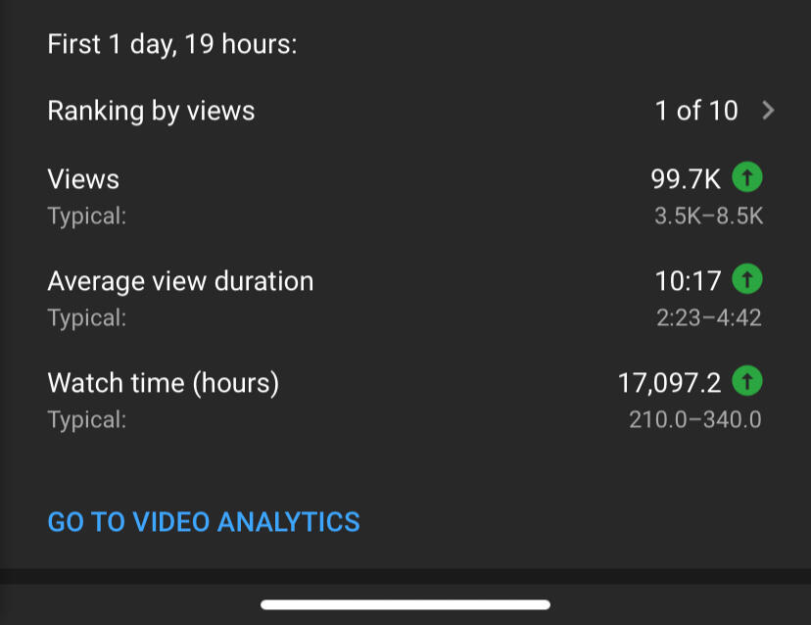The height and width of the screenshot is (625, 811).
Task: Open the Ranking by views chevron arrow
Action: (768, 110)
